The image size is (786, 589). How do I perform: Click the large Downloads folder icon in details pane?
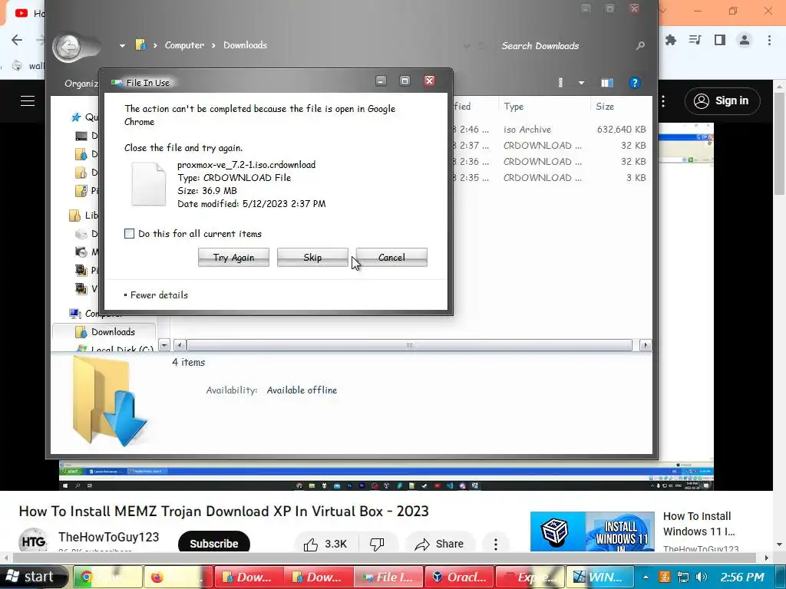point(109,400)
